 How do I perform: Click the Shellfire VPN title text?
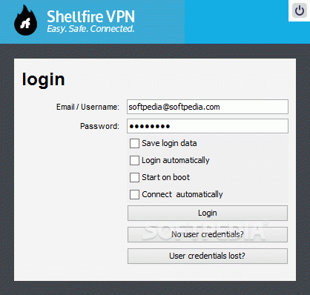coord(90,17)
